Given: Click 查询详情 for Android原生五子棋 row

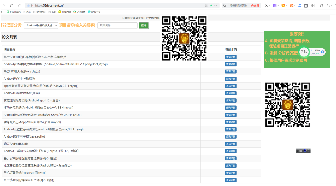Looking at the screenshot, I should (x=231, y=137).
